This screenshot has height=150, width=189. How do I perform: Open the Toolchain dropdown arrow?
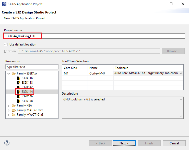click(181, 73)
